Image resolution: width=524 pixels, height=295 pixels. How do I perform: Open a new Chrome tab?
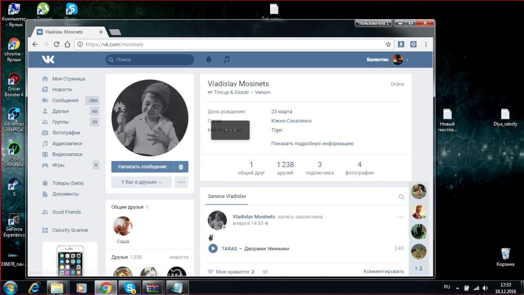[x=115, y=32]
